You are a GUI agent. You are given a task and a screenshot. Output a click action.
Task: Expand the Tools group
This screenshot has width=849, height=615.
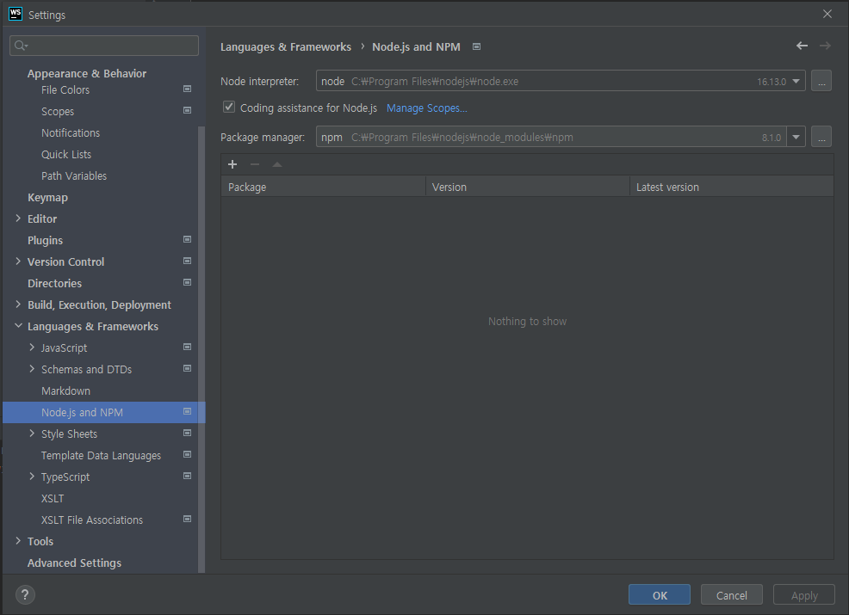[x=18, y=541]
